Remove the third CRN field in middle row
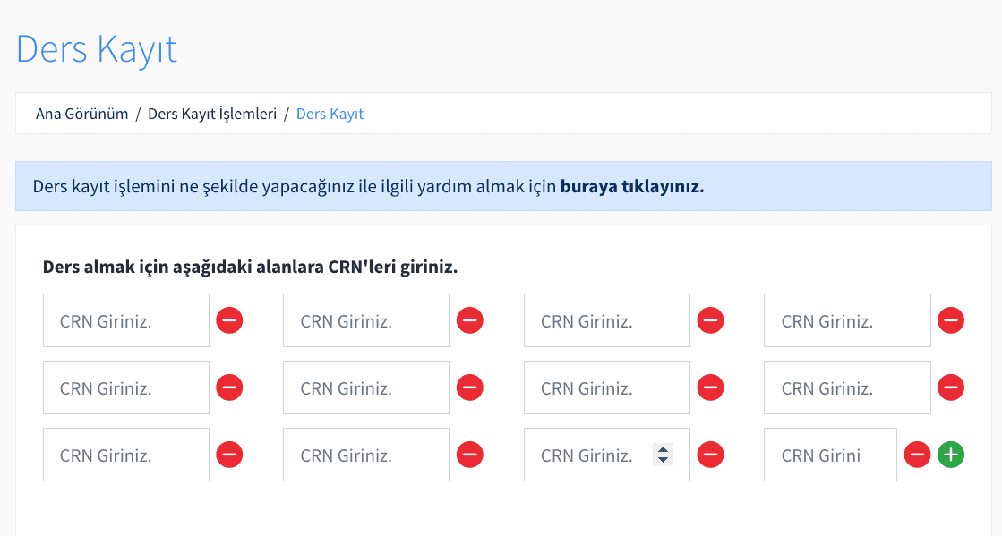The width and height of the screenshot is (1002, 536). pos(710,387)
